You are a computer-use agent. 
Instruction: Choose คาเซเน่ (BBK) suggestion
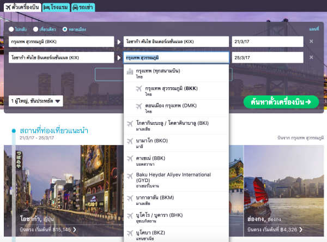point(176,161)
